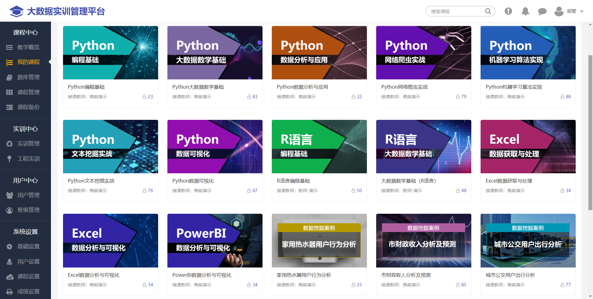The height and width of the screenshot is (299, 593).
Task: Click the 教学概览 list icon
Action: coord(10,47)
